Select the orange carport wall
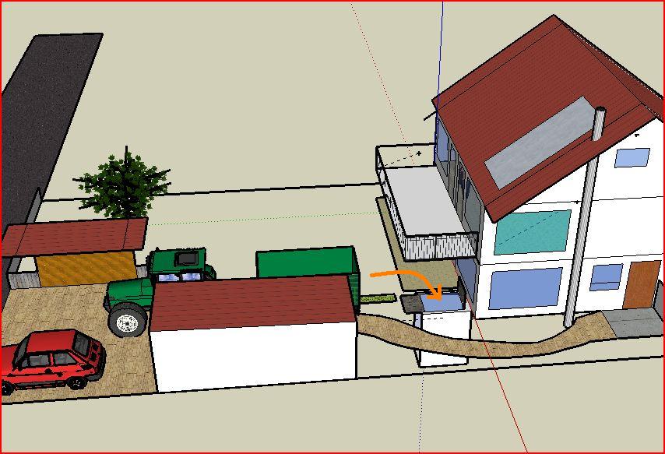The image size is (665, 454). 84,269
